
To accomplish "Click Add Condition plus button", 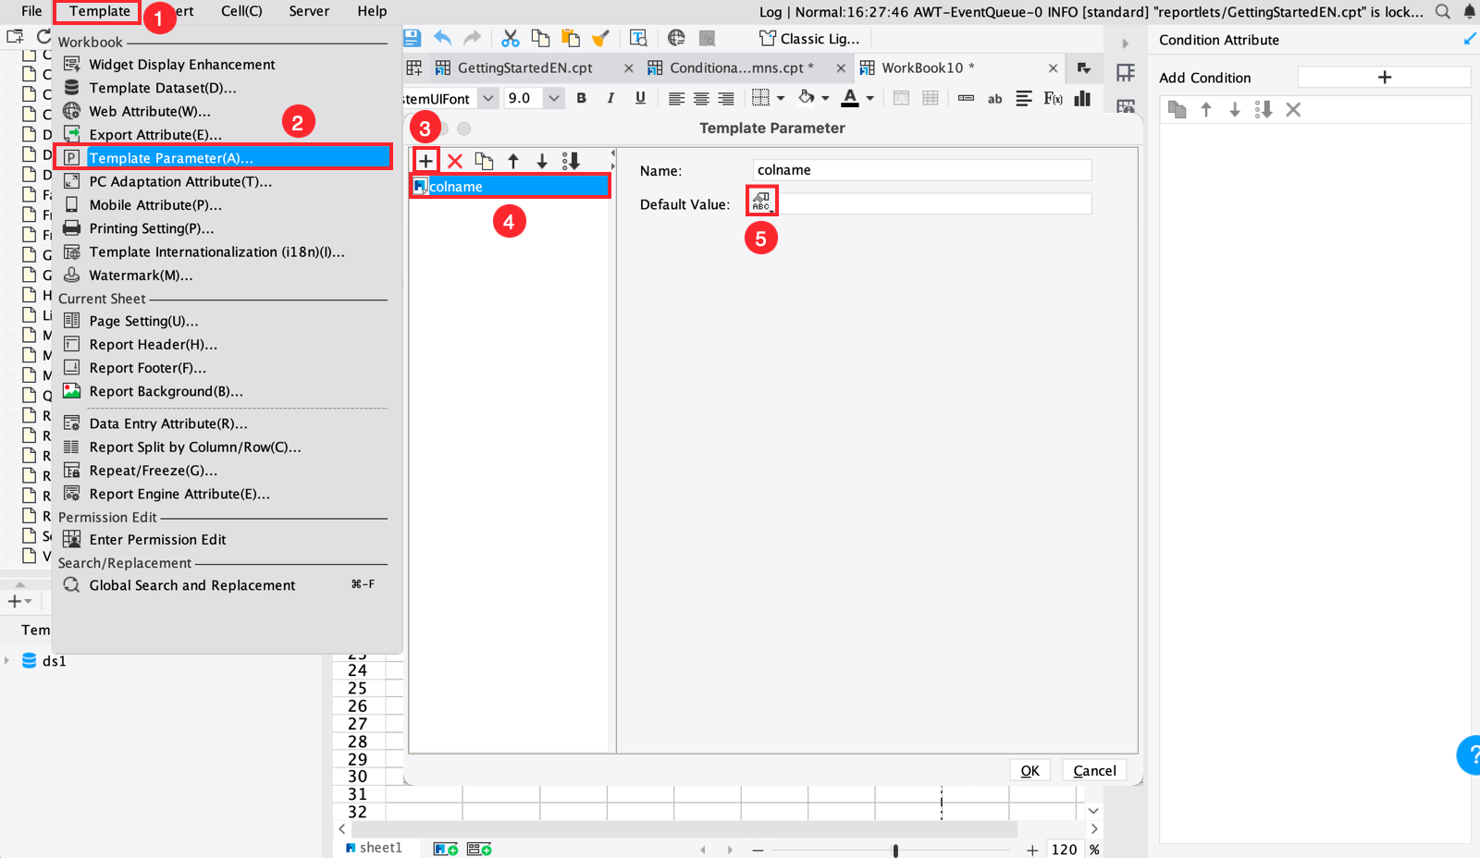I will click(x=1383, y=77).
